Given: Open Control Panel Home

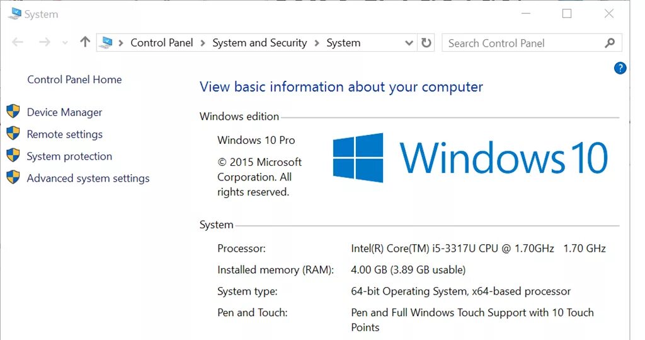Looking at the screenshot, I should pyautogui.click(x=74, y=79).
